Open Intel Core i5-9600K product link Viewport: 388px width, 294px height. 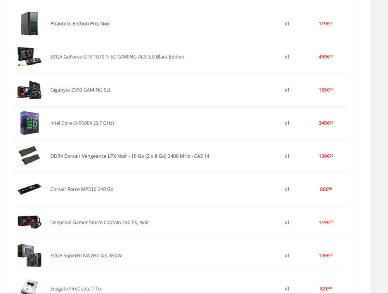point(82,123)
